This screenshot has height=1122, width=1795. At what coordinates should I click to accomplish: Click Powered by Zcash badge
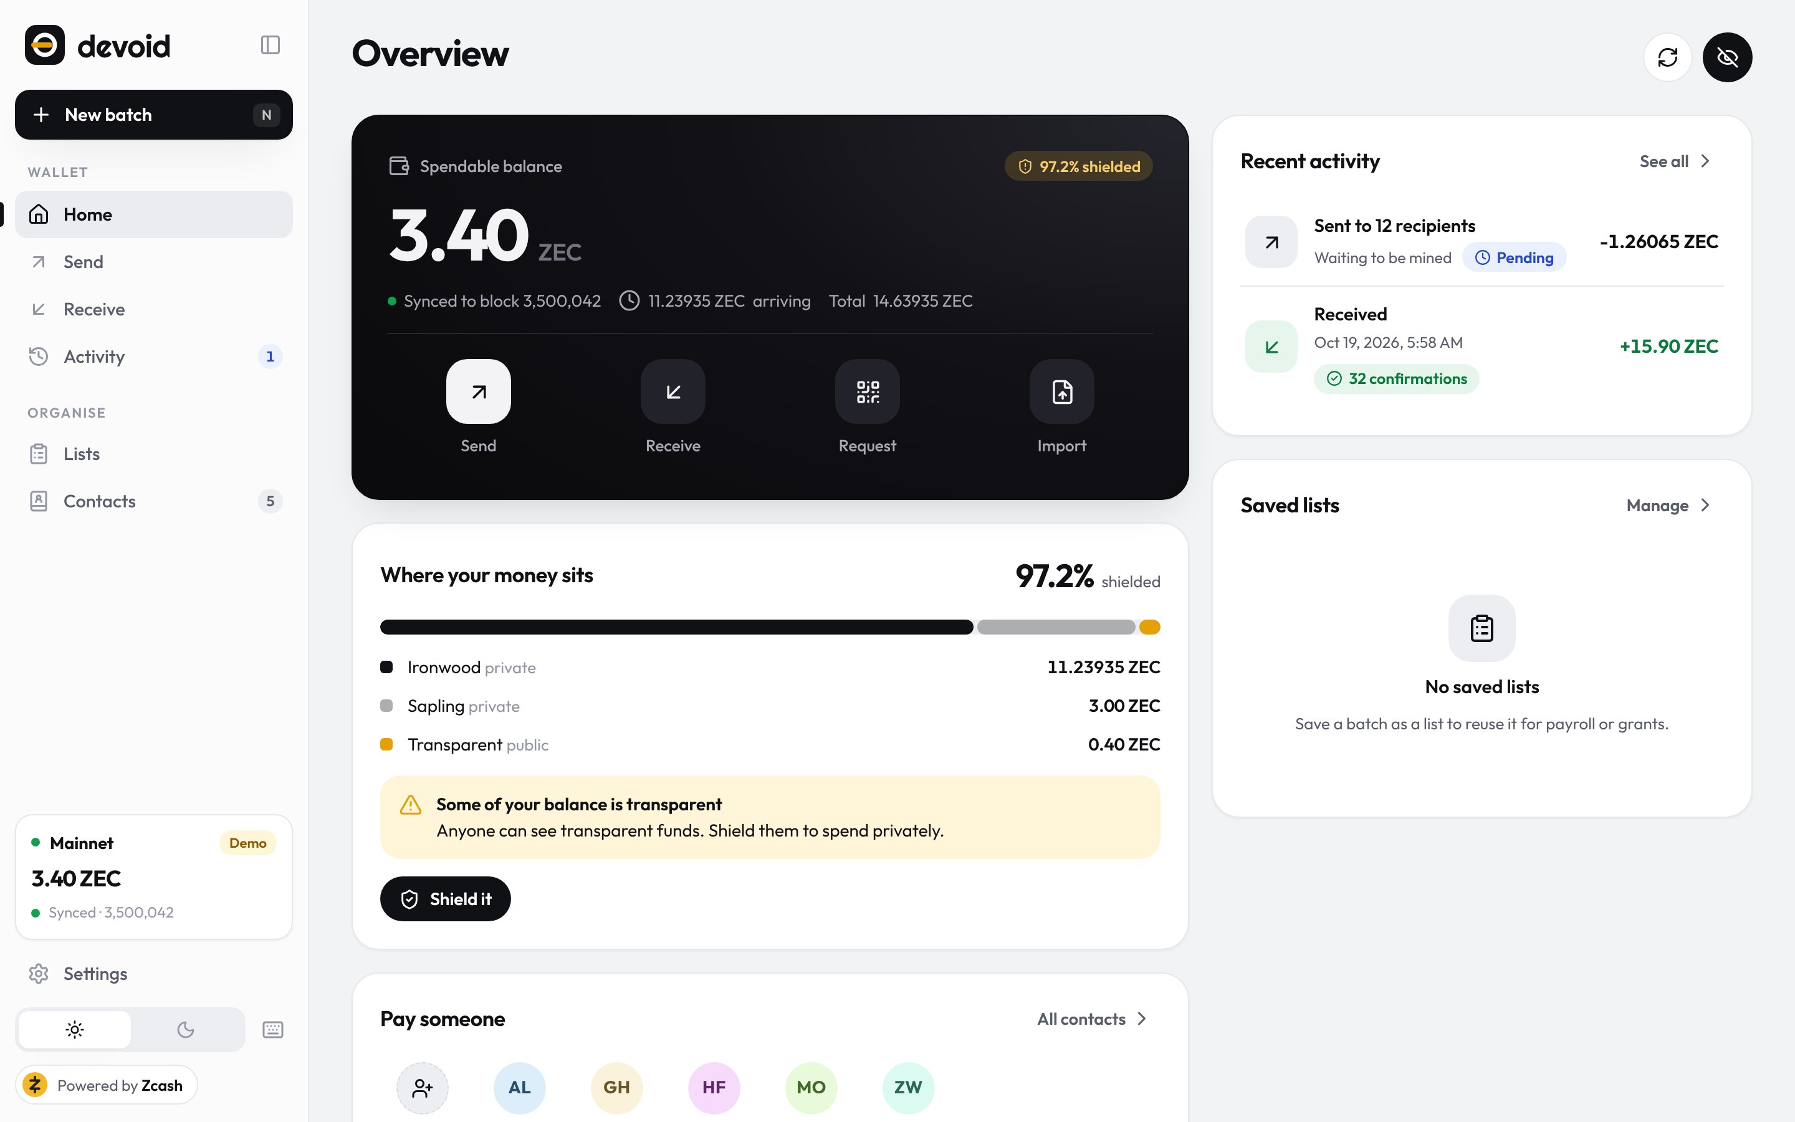click(x=106, y=1086)
